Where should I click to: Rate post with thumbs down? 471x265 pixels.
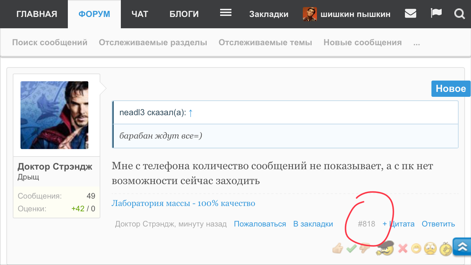(x=364, y=249)
